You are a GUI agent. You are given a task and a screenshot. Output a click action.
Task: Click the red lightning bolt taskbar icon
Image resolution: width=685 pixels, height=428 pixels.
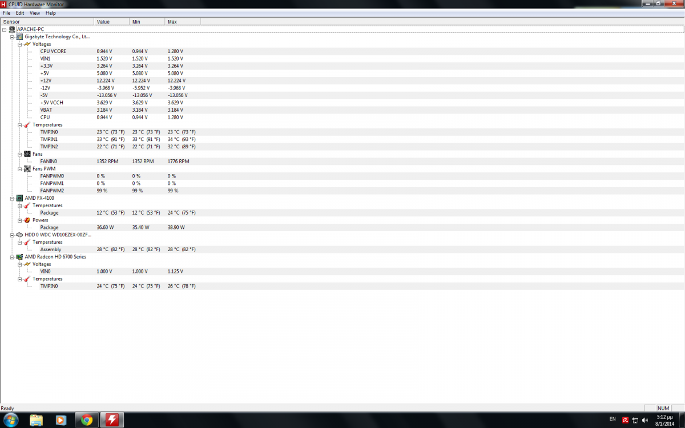(x=112, y=421)
